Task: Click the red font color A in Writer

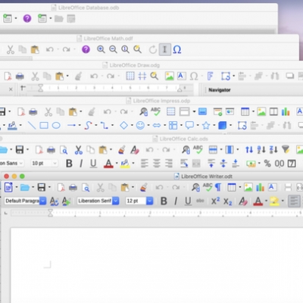Action: [x=258, y=201]
